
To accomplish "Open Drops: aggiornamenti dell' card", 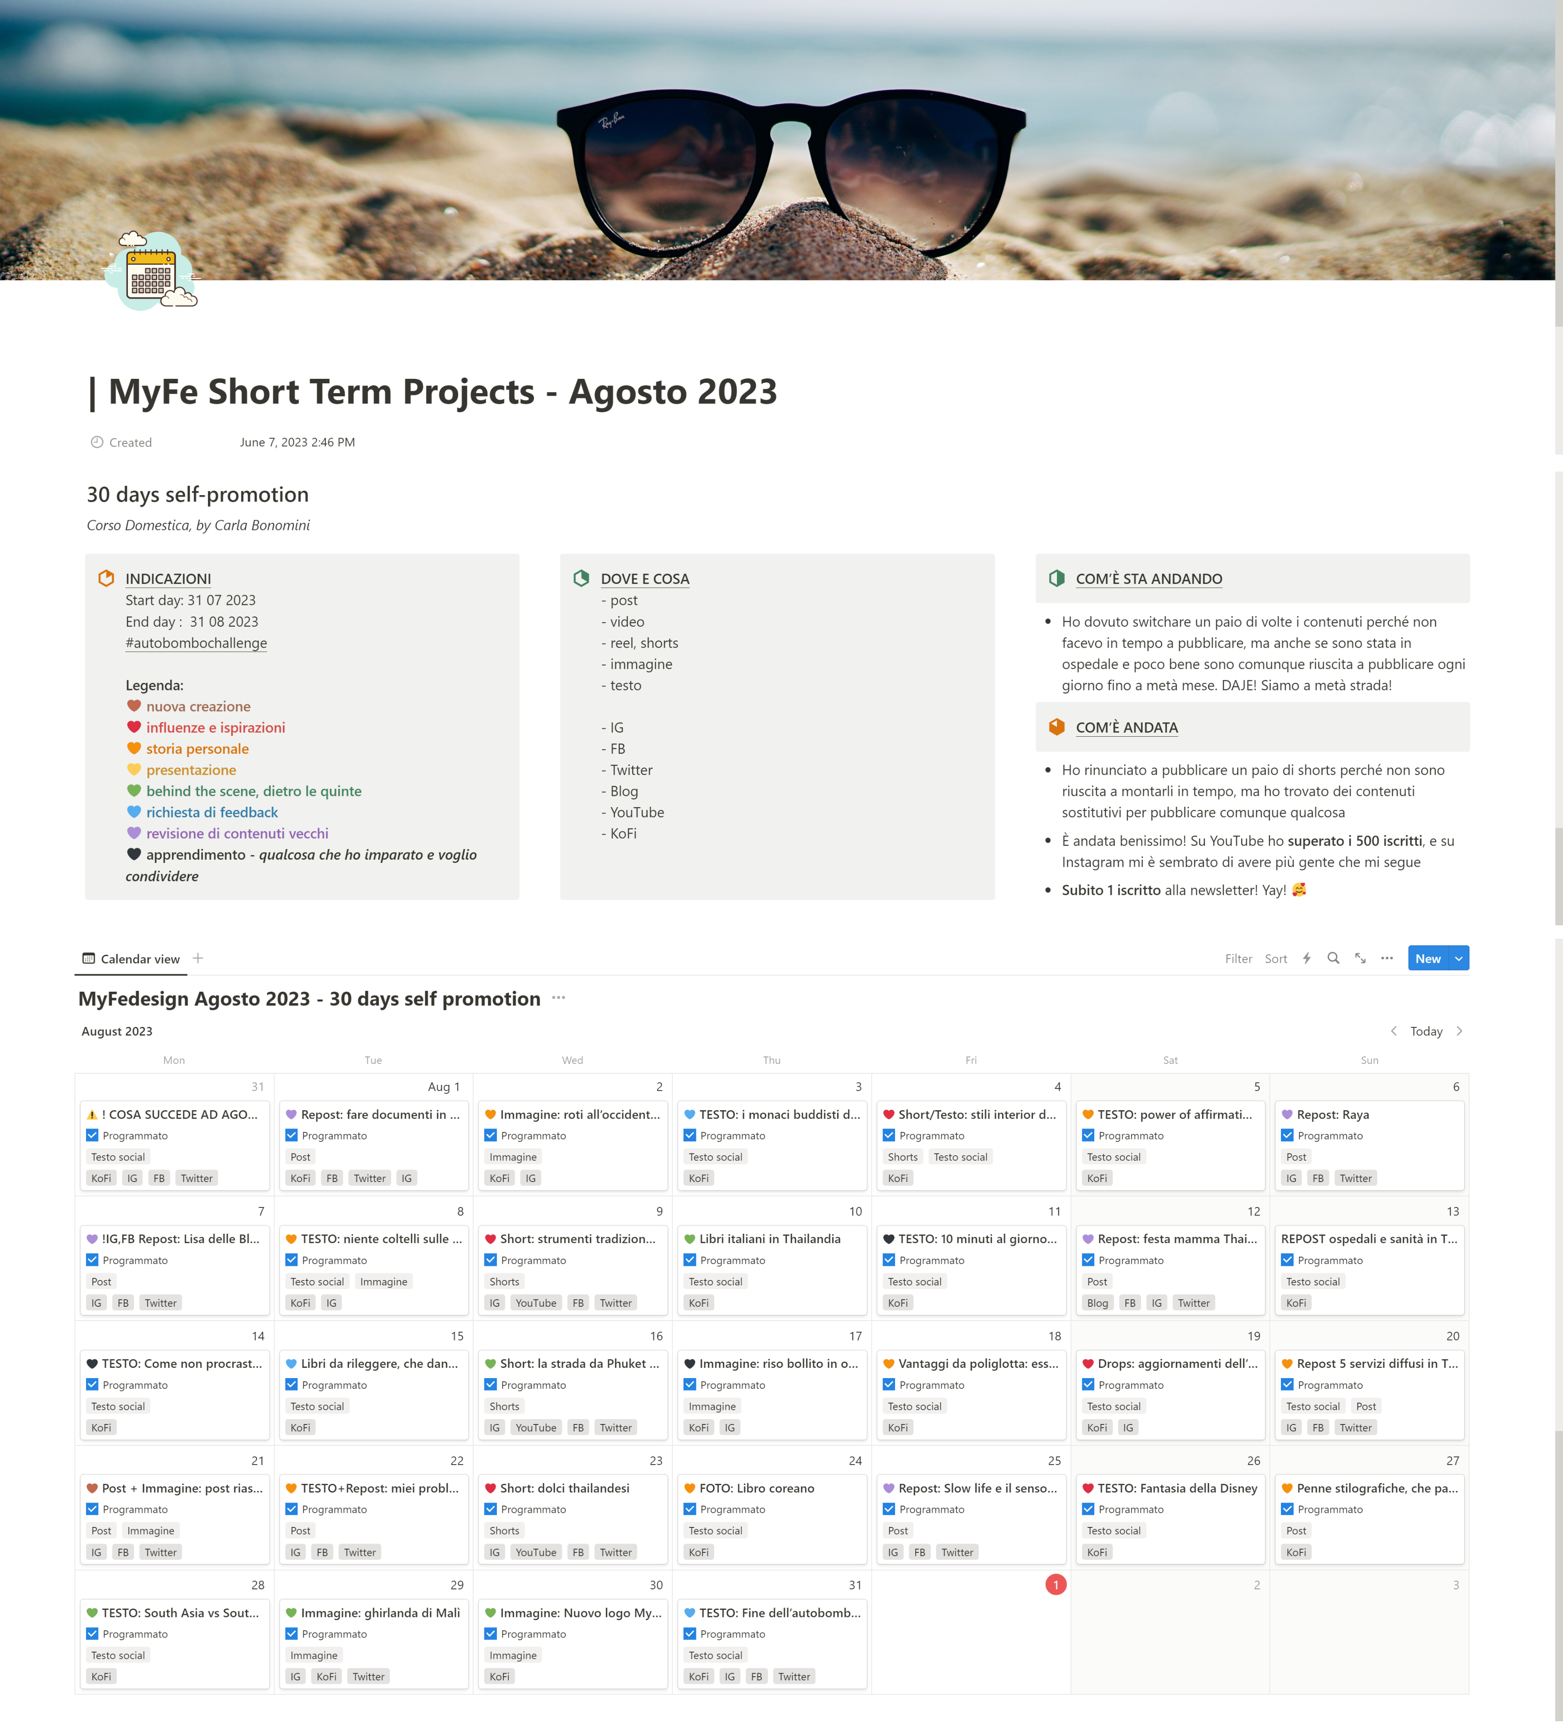I will tap(1170, 1395).
